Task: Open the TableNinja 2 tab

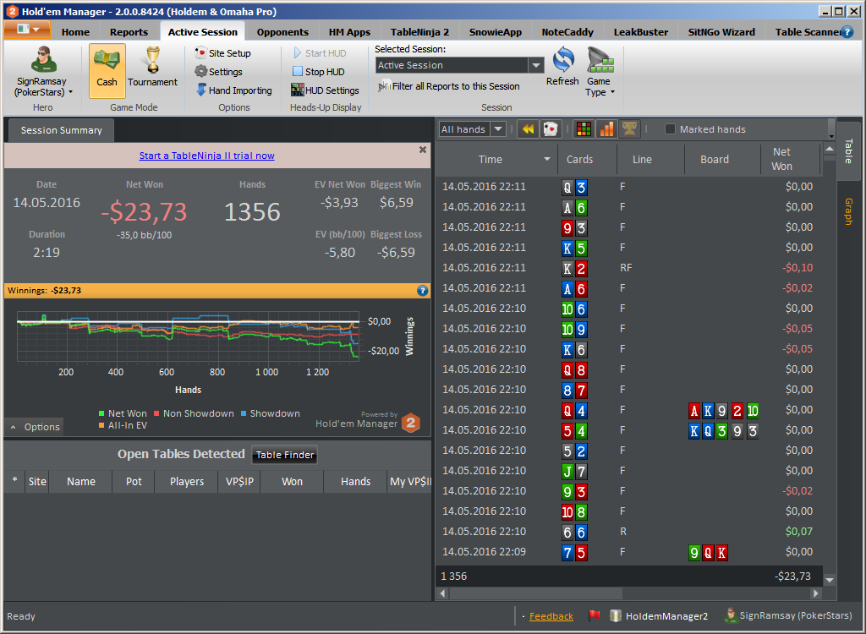Action: click(419, 32)
